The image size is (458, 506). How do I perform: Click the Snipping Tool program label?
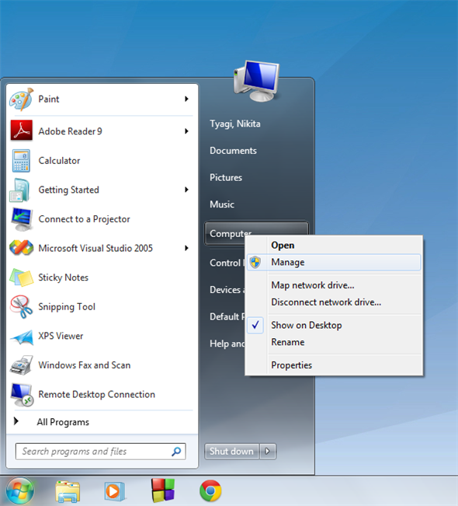(x=67, y=307)
